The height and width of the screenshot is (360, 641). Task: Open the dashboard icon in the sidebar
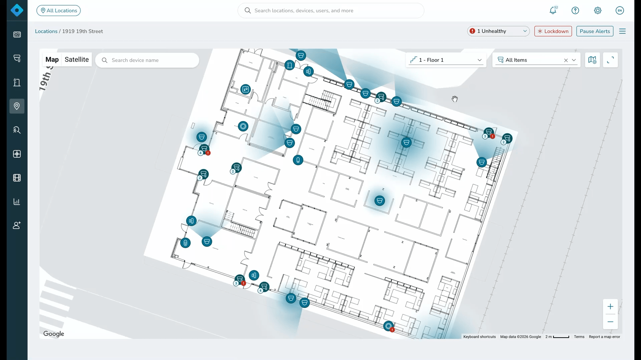pos(17,35)
